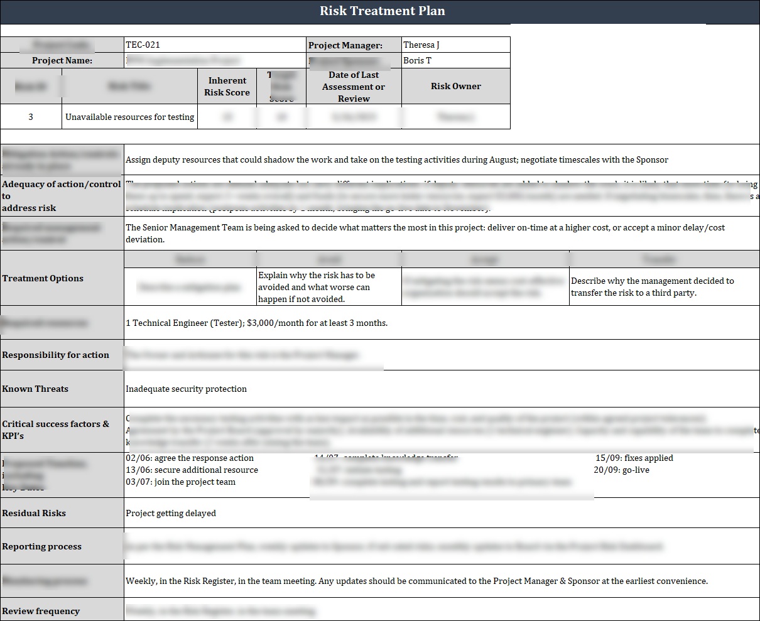Select the 1 Technical Engineer (Tester) cell
The image size is (760, 621).
click(442, 323)
